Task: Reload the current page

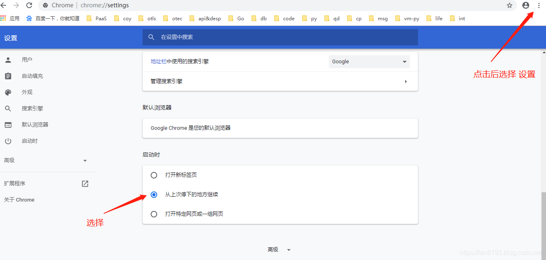Action: tap(28, 5)
